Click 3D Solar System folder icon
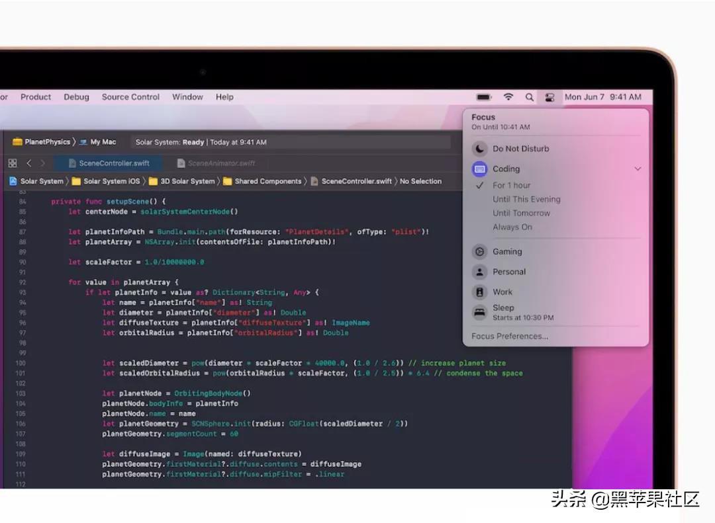 point(153,181)
